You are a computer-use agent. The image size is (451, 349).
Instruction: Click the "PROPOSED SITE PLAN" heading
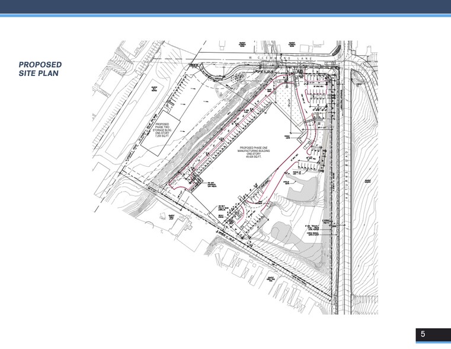tap(40, 69)
